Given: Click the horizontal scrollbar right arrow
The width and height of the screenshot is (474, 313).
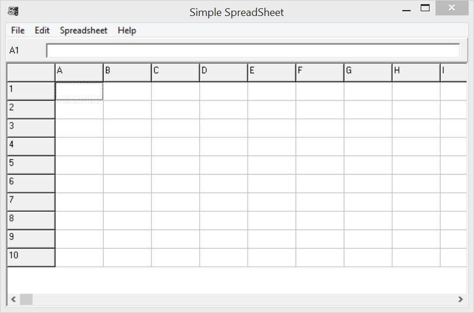Looking at the screenshot, I should [x=460, y=299].
